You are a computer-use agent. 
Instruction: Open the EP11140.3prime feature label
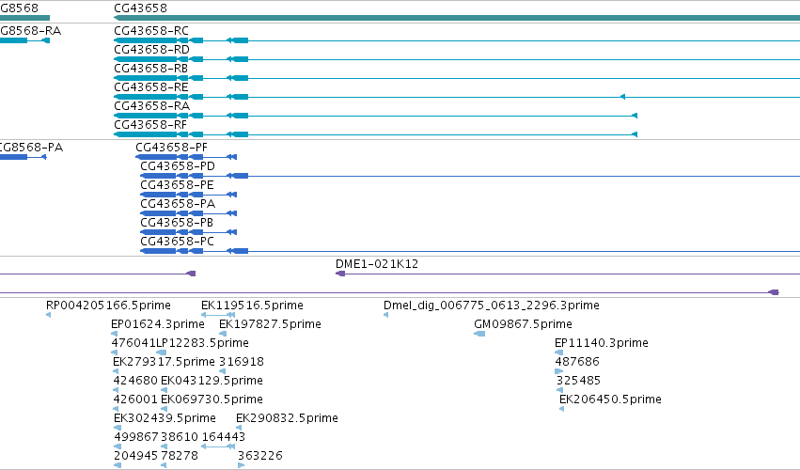(x=602, y=343)
